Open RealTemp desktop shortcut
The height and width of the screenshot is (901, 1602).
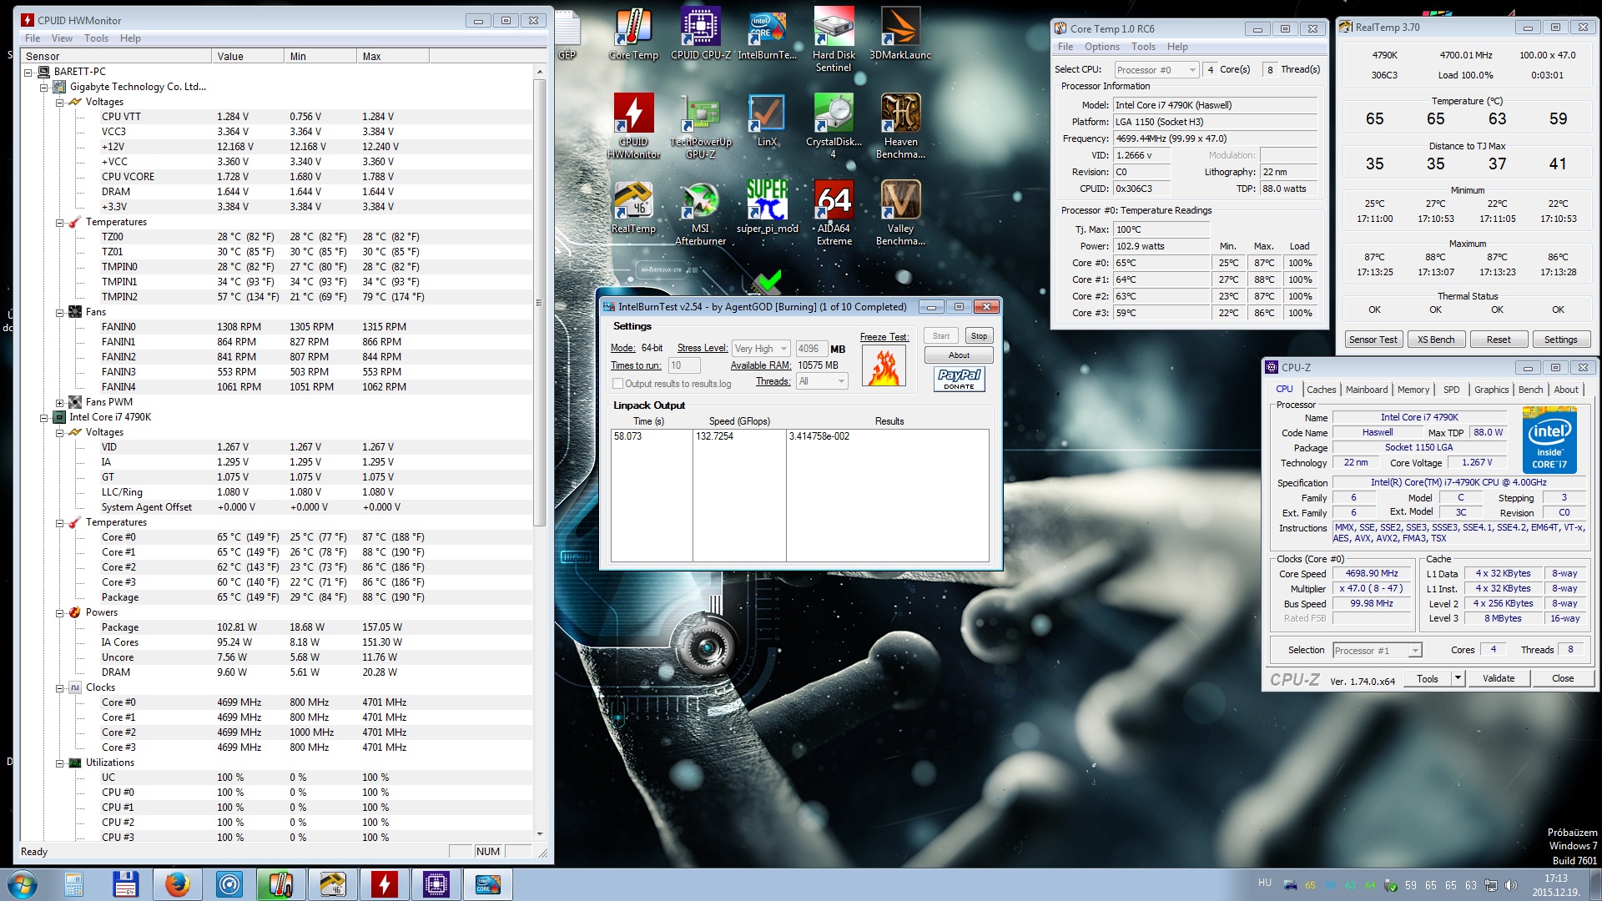coord(633,208)
